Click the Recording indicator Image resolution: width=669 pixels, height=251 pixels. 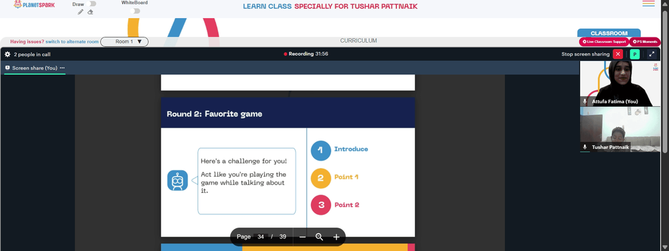(306, 54)
